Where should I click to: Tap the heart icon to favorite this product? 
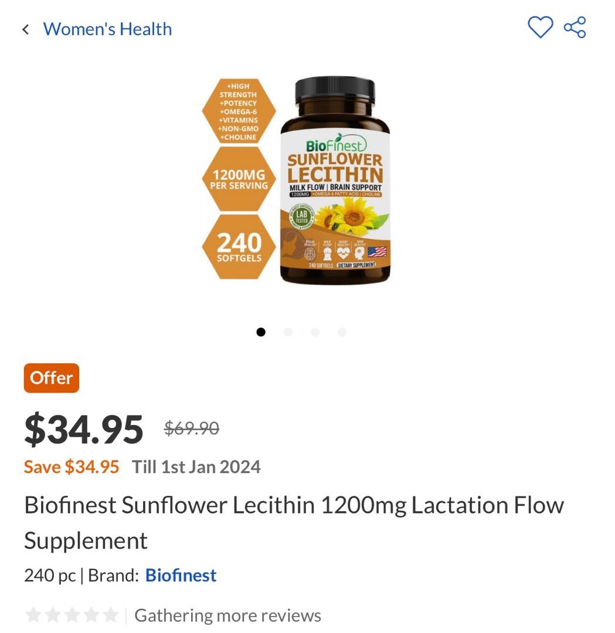[x=541, y=26]
